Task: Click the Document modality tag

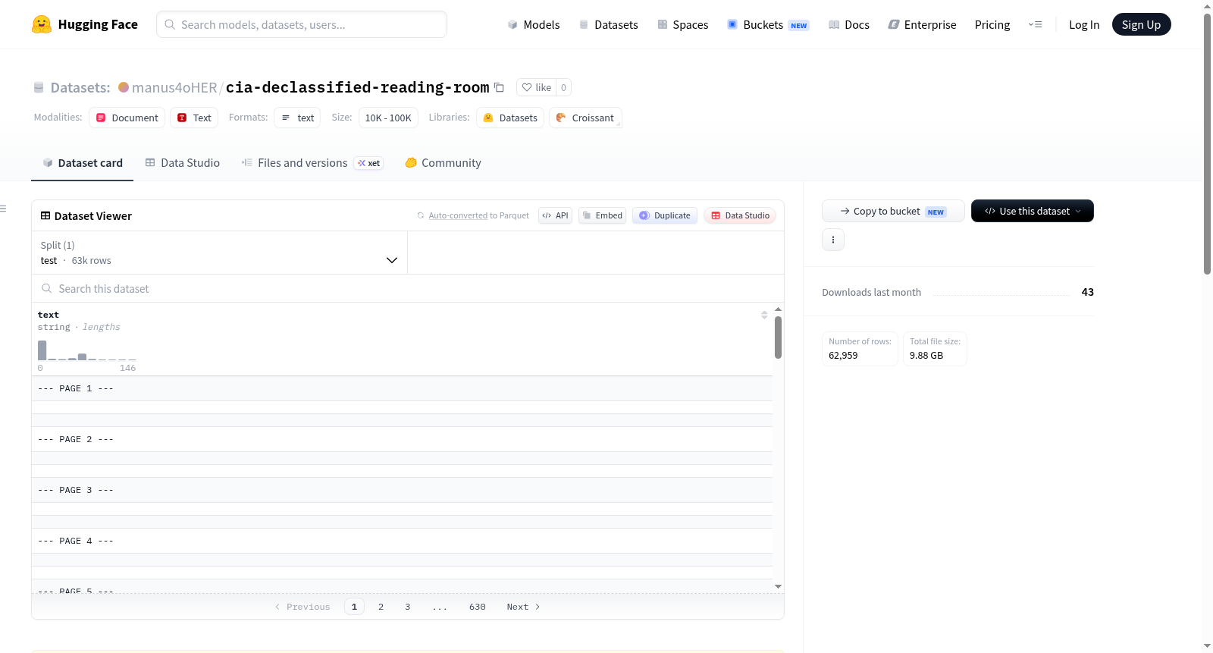Action: (x=127, y=118)
